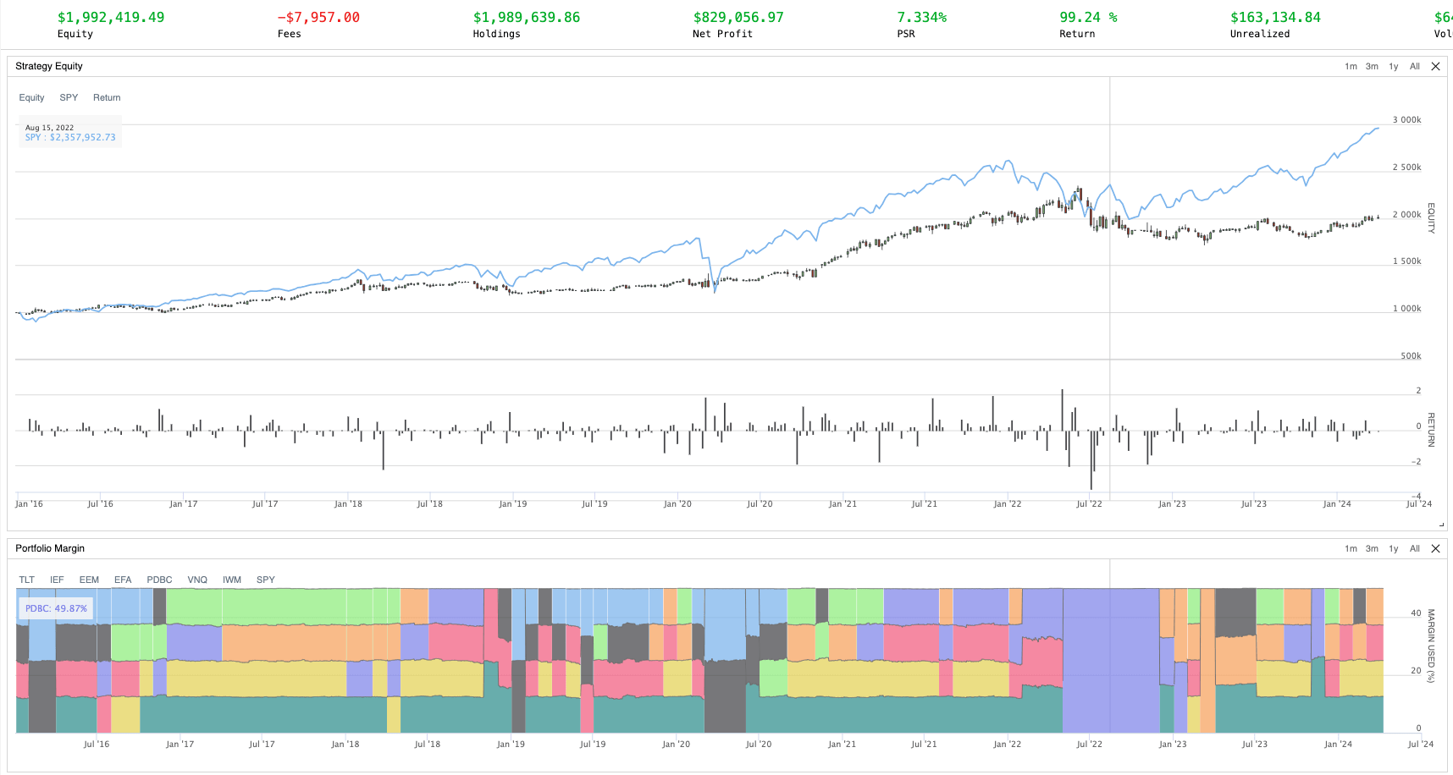1453x775 pixels.
Task: Click the Net Profit statistic value
Action: (x=738, y=18)
